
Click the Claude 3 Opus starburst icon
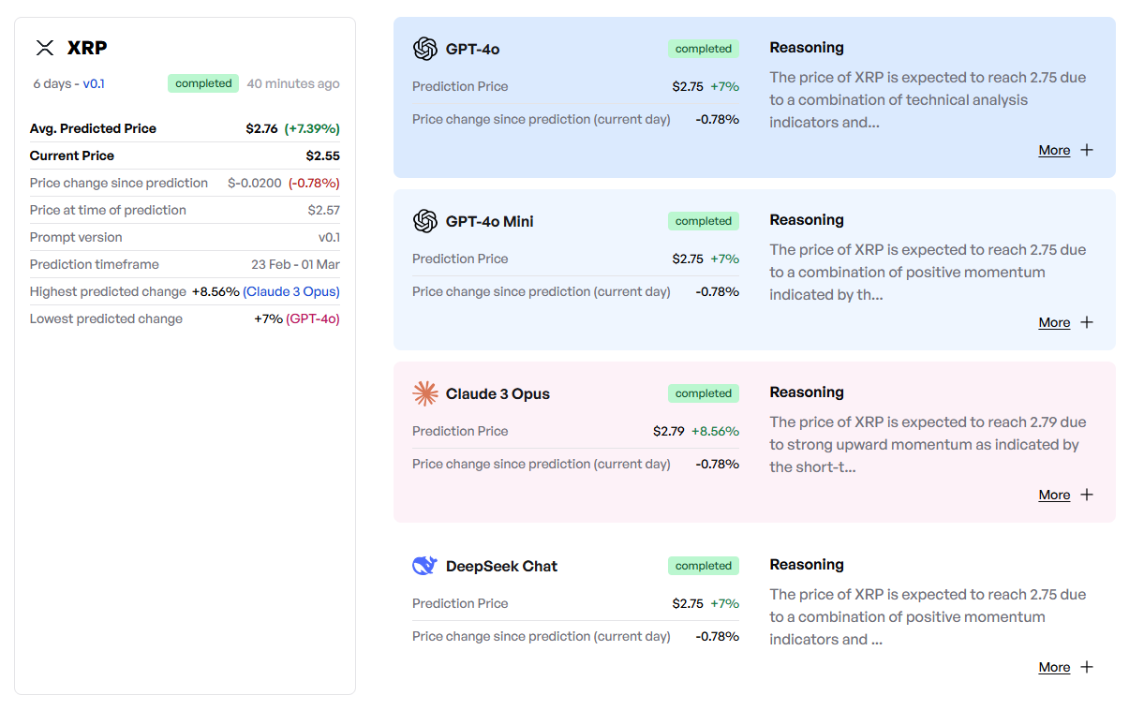coord(425,393)
